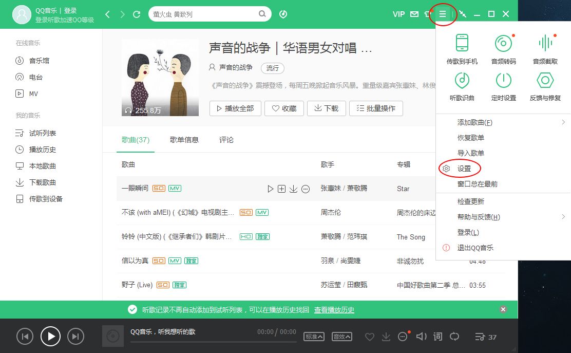Skip to the previous track
This screenshot has width=571, height=353.
pos(25,337)
